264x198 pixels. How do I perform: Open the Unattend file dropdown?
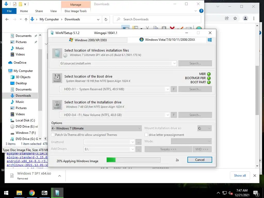click(x=133, y=142)
